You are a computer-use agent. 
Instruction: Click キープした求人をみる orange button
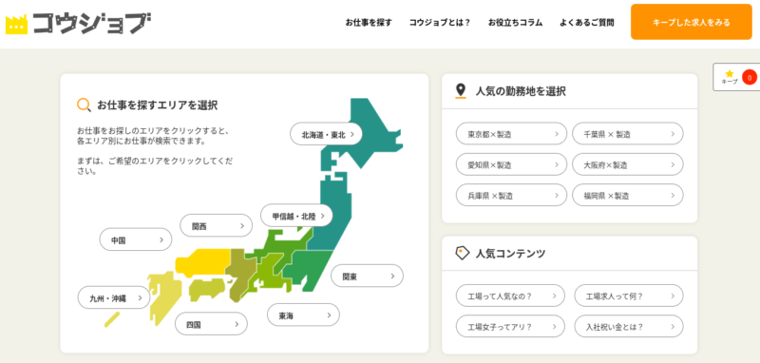point(692,22)
